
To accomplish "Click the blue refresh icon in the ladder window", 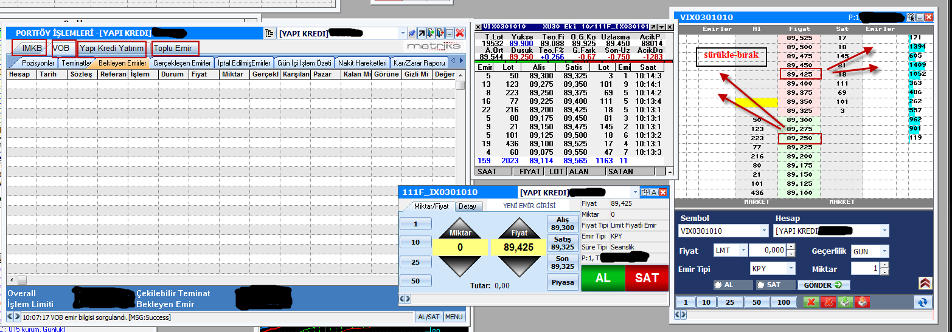I will [x=923, y=302].
